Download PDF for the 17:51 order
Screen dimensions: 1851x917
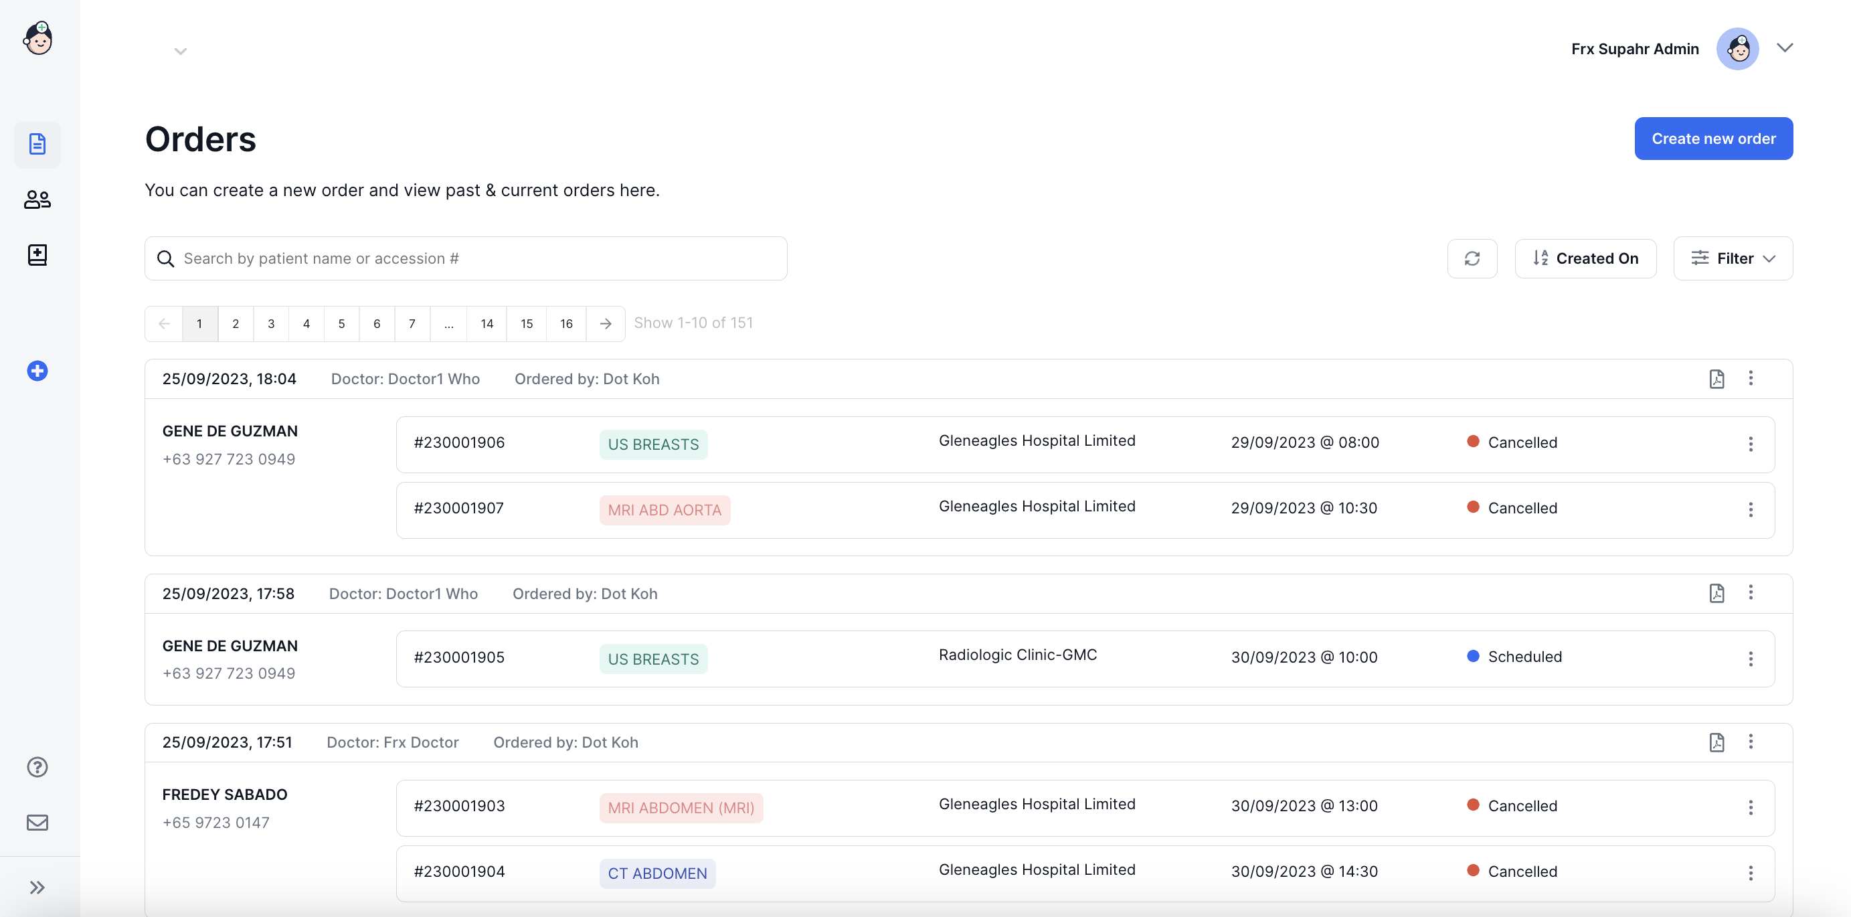[1716, 742]
